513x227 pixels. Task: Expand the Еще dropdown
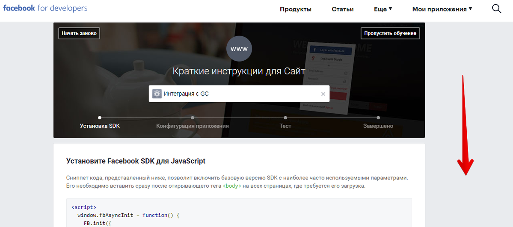[x=383, y=9]
